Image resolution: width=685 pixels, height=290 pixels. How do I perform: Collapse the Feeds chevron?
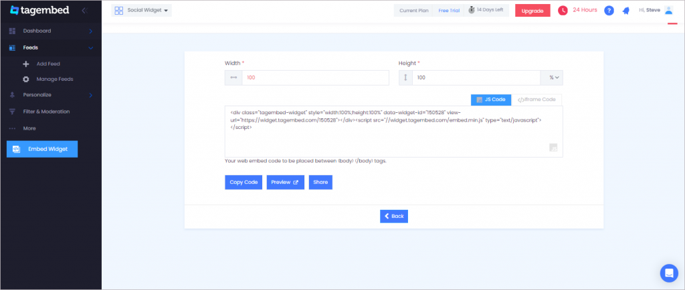pos(91,47)
